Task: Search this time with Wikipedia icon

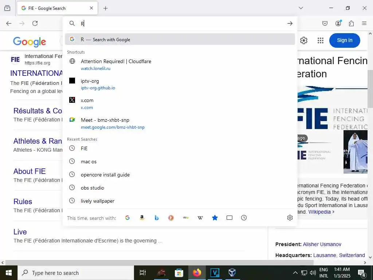Action: [200, 218]
